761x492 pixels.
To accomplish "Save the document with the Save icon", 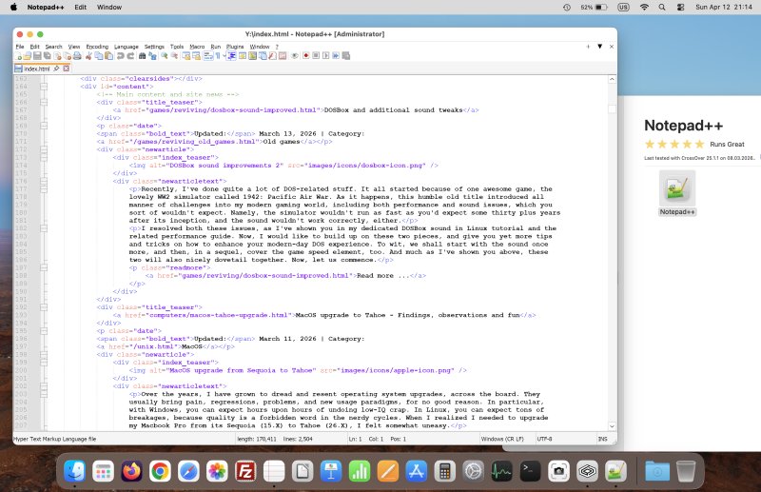I will click(37, 56).
